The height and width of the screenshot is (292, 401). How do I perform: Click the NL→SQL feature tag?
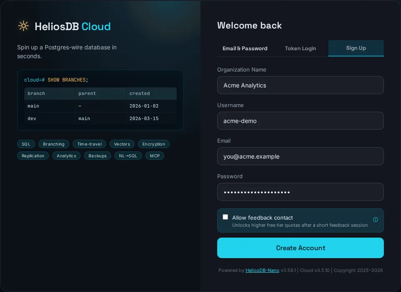click(128, 156)
